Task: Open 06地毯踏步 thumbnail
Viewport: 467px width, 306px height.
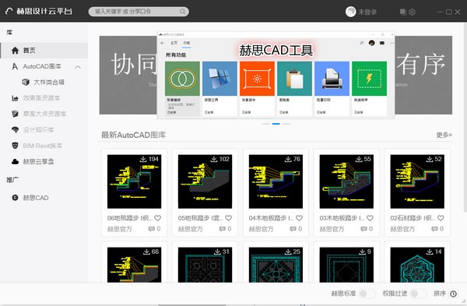Action: tap(135, 181)
